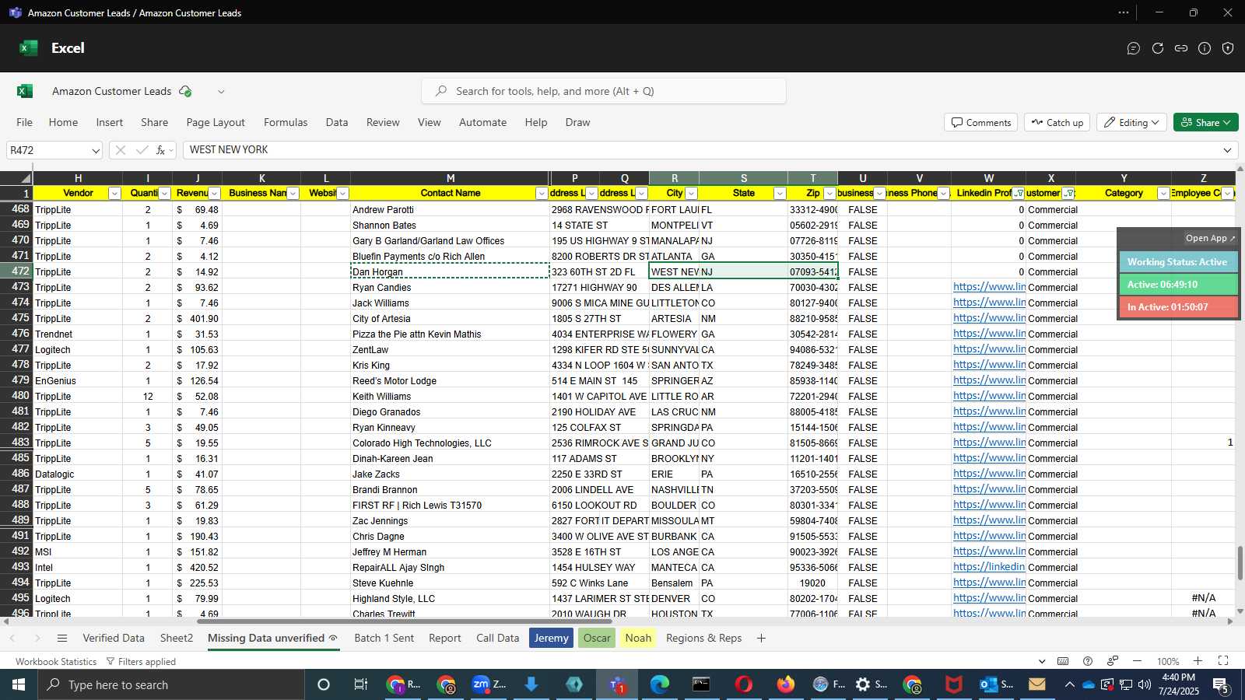Switch to the Call Data sheet tab
This screenshot has width=1245, height=700.
pyautogui.click(x=498, y=638)
